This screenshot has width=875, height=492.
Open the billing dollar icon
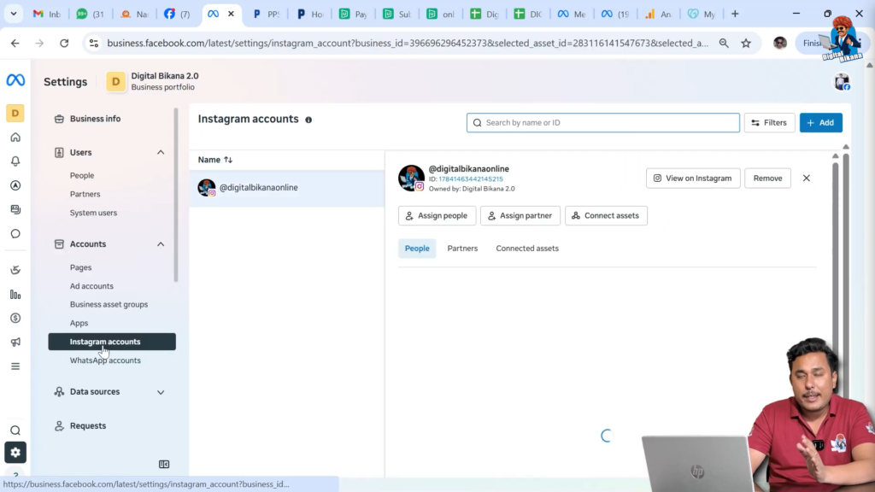tap(15, 318)
